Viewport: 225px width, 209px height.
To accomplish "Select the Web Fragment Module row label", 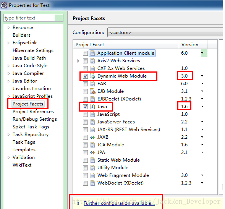I will (123, 175).
